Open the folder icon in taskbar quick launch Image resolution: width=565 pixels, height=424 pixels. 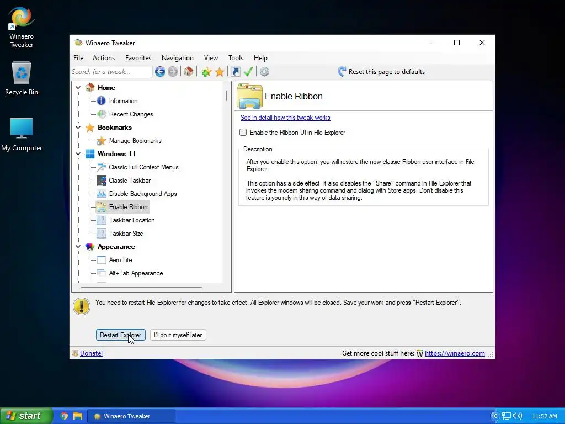pos(78,416)
